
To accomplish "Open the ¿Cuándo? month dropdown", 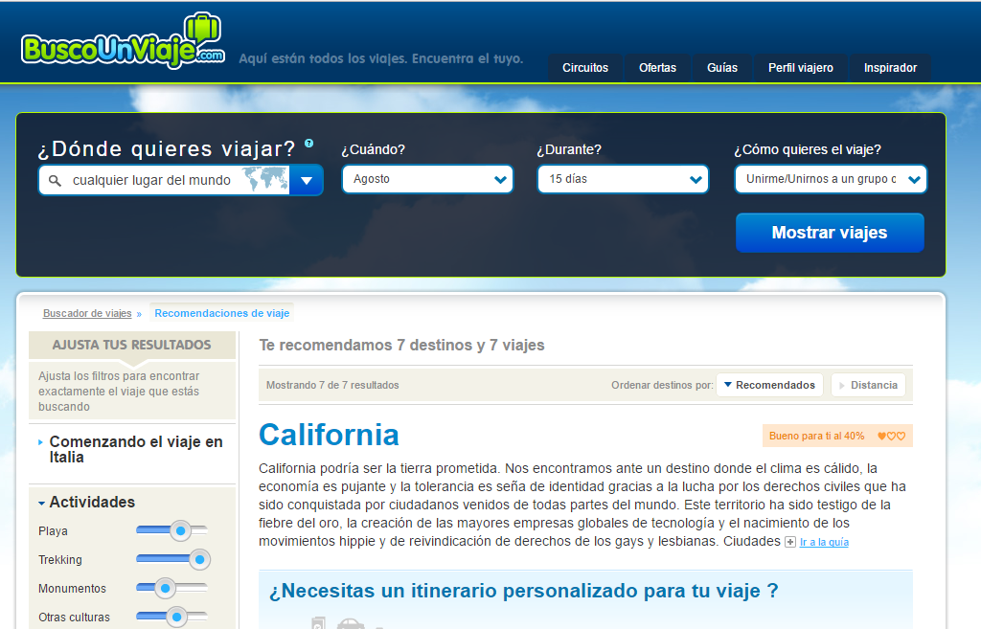I will click(x=427, y=179).
